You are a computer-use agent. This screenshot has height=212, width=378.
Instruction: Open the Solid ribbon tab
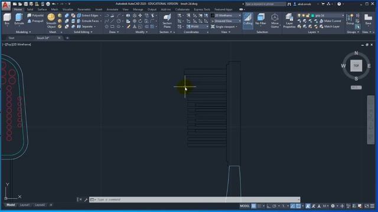point(30,9)
